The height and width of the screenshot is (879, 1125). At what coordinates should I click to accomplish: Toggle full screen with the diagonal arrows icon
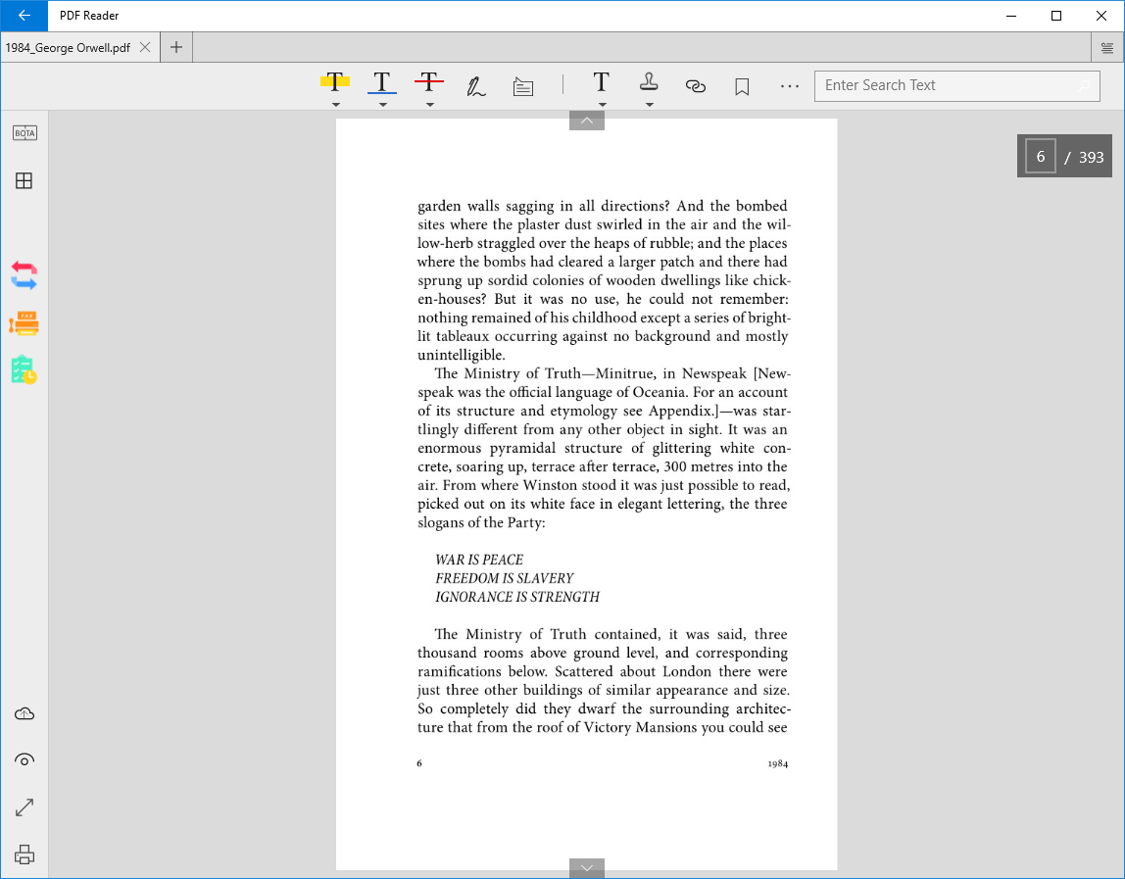click(x=24, y=807)
